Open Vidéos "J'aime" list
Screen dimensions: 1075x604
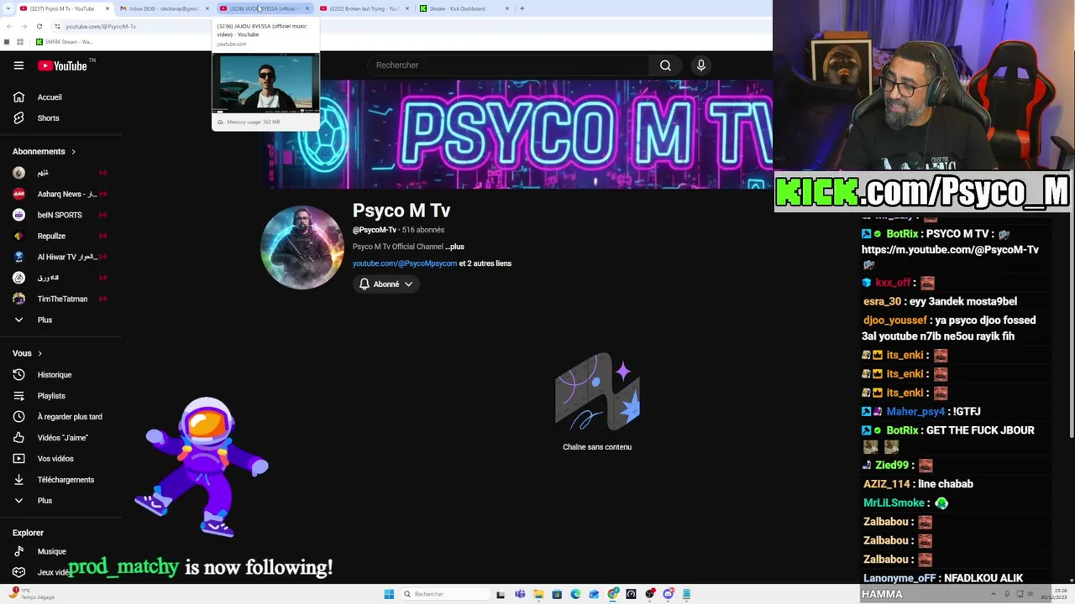[62, 438]
